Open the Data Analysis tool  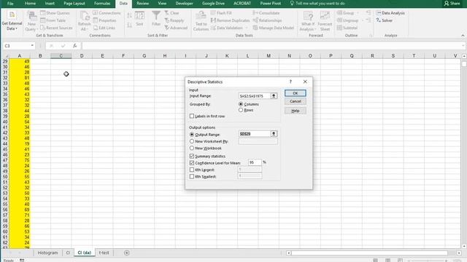click(390, 13)
